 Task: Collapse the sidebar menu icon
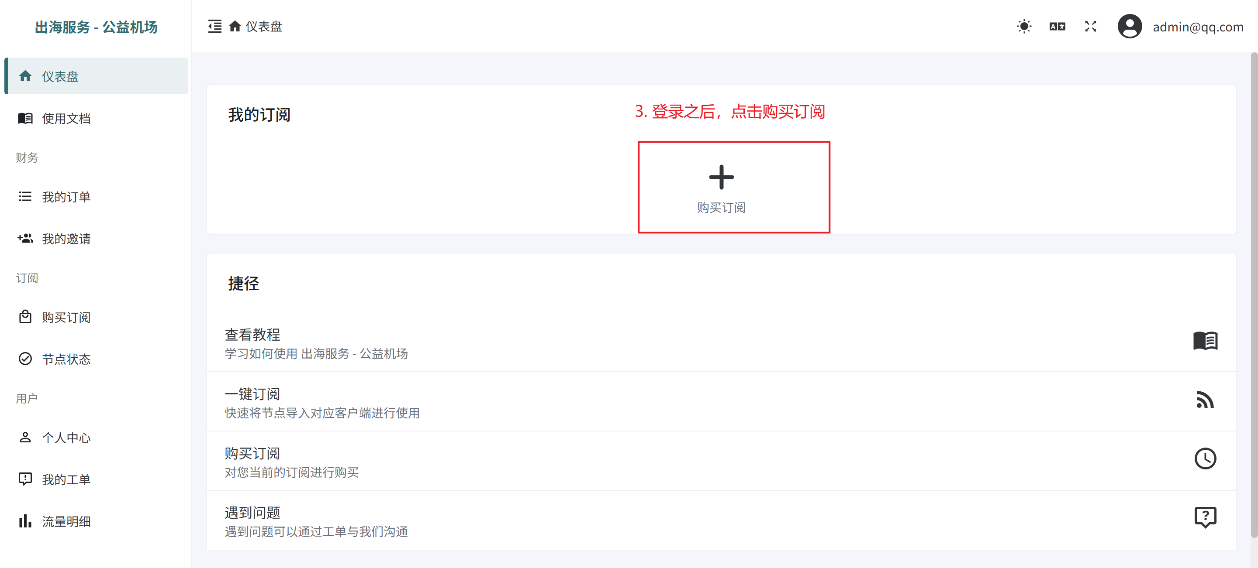click(x=214, y=26)
